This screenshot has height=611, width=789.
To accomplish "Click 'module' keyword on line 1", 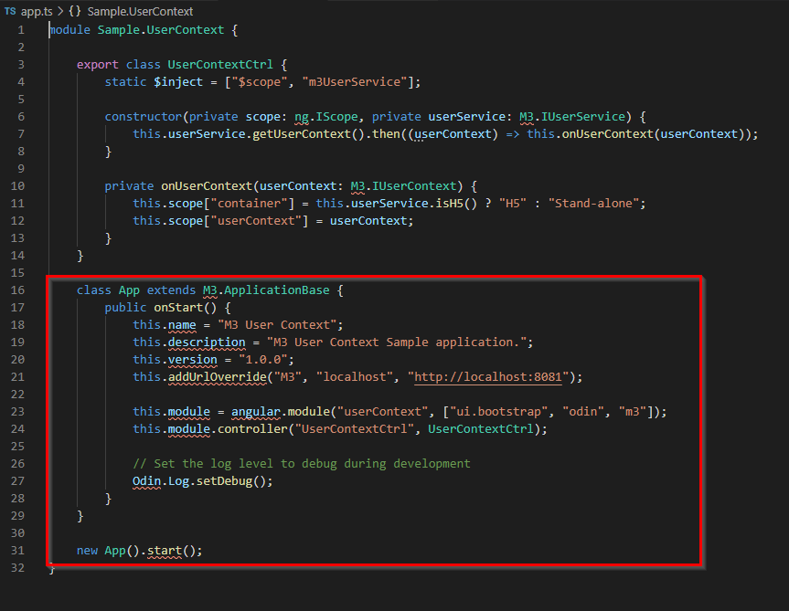I will tap(69, 30).
